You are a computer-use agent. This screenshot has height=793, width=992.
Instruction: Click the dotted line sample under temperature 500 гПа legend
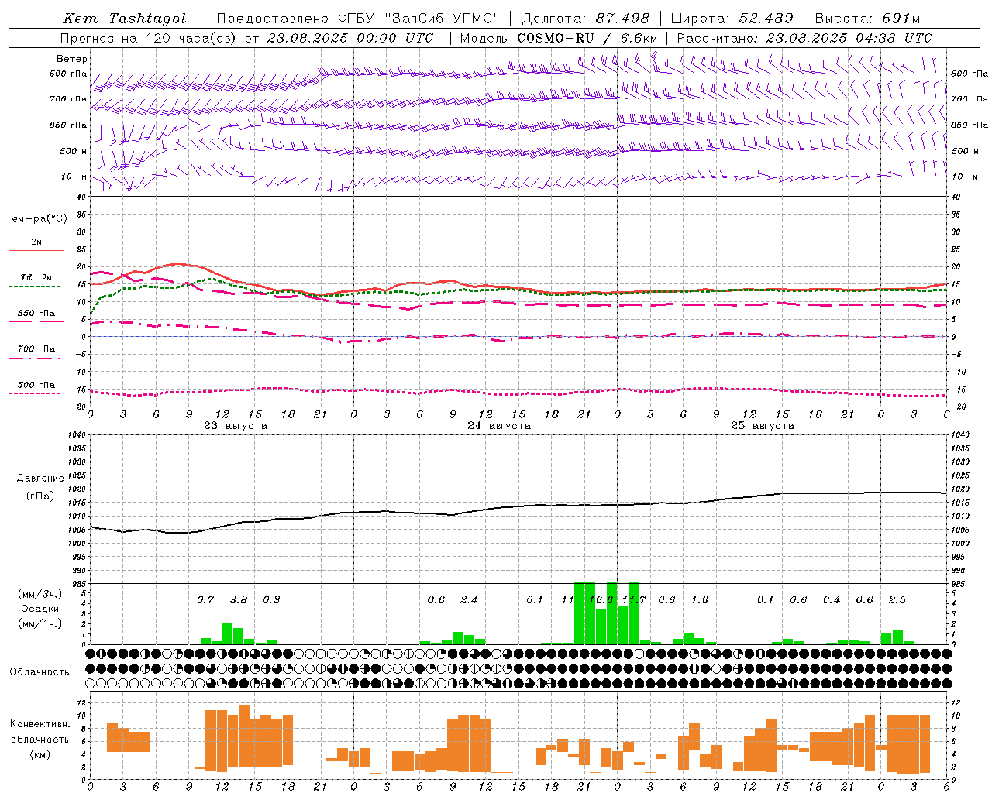[34, 393]
